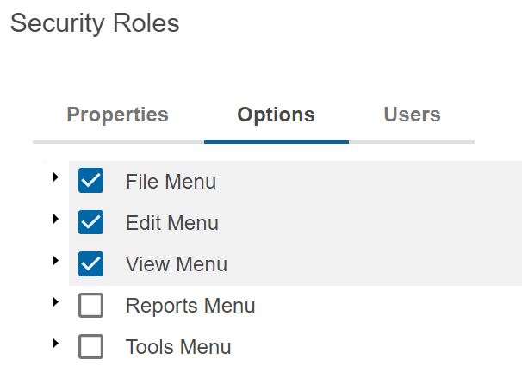Uncheck the File Menu checkbox
Viewport: 522px width, 372px height.
90,182
